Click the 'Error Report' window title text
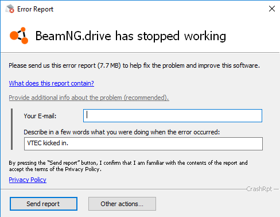This screenshot has height=217, width=280. [x=35, y=9]
